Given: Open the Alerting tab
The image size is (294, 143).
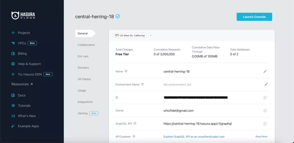Looking at the screenshot, I should [x=83, y=113].
